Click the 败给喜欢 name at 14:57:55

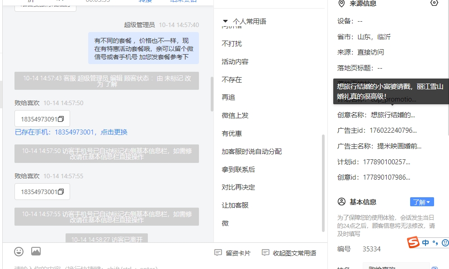[27, 176]
